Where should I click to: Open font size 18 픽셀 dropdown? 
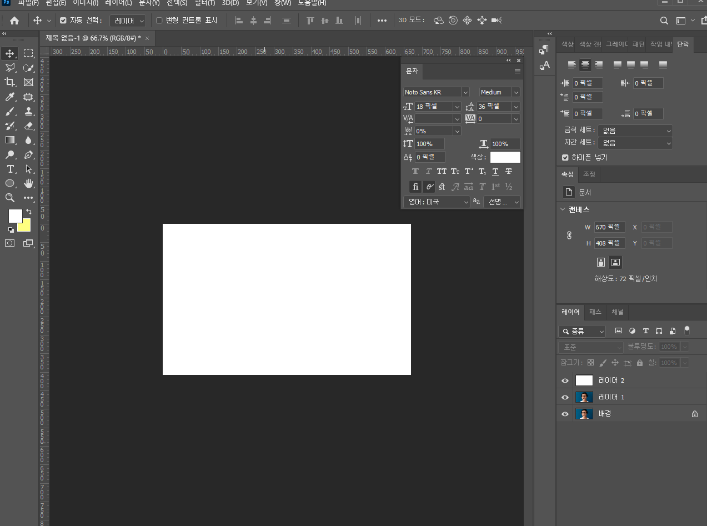[457, 107]
